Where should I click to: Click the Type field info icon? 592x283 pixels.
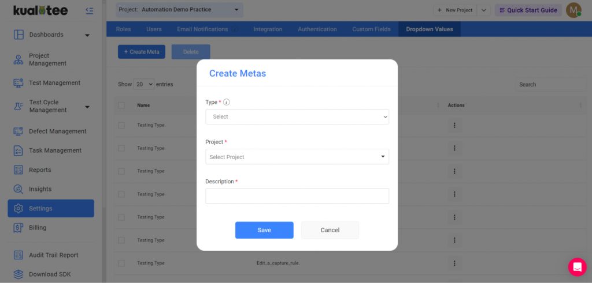227,103
